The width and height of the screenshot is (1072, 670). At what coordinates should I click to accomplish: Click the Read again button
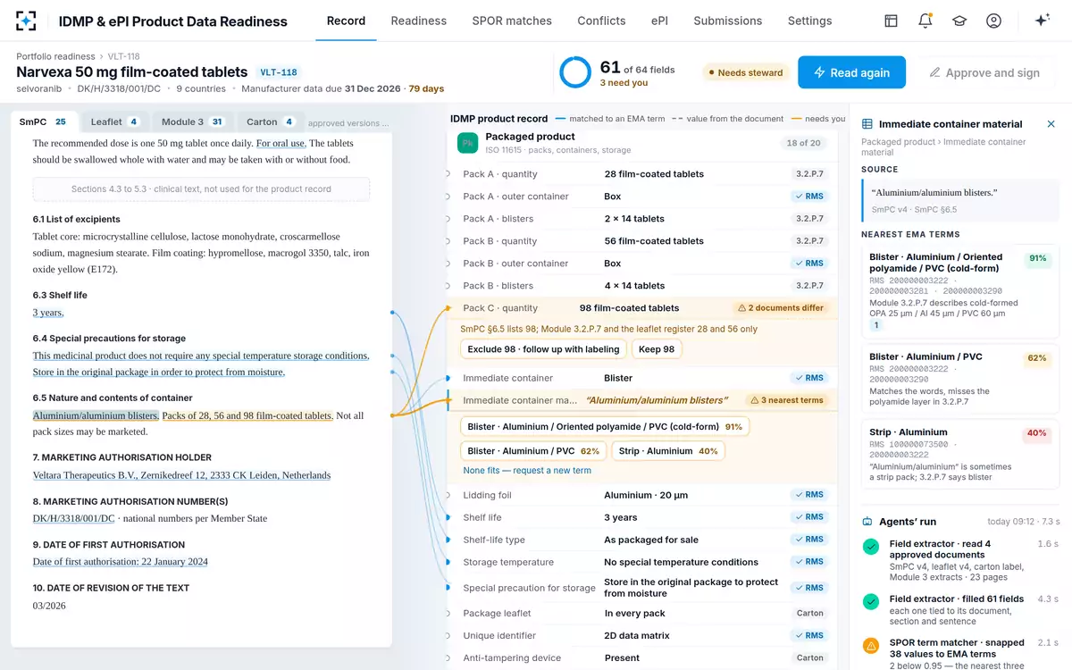[851, 72]
